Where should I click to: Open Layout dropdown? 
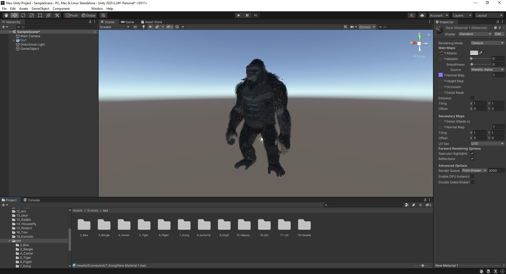click(489, 15)
